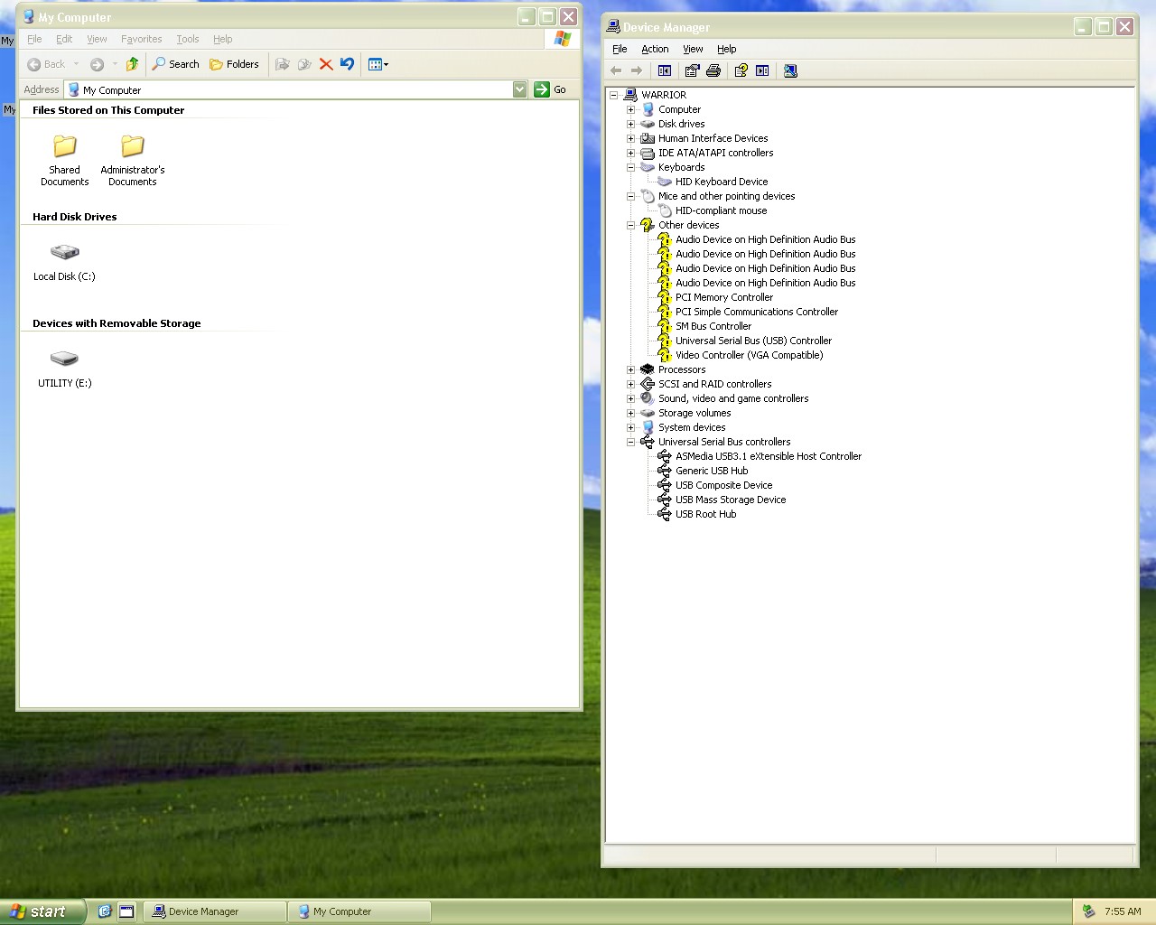The image size is (1156, 925).
Task: Open the Start menu
Action: [x=42, y=911]
